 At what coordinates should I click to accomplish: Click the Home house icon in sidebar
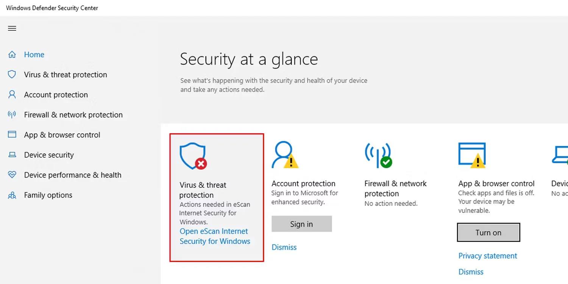tap(12, 55)
